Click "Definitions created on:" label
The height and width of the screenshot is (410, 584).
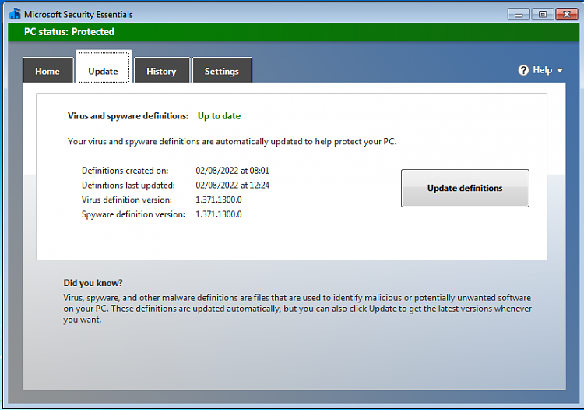pyautogui.click(x=125, y=171)
